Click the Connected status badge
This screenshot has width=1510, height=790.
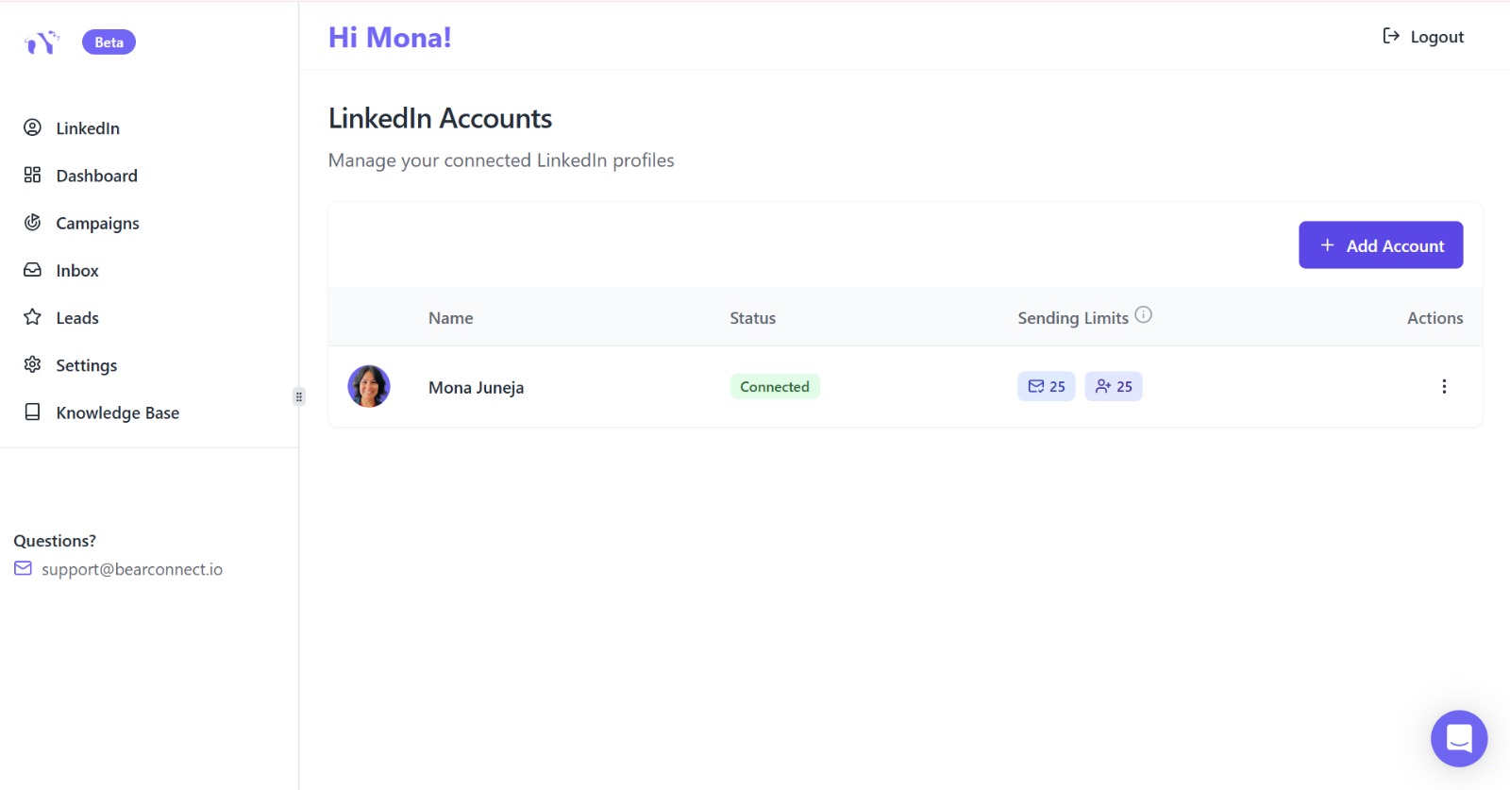coord(775,386)
